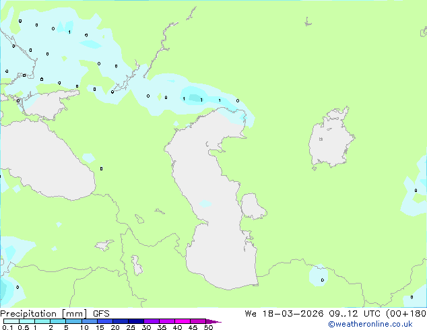Click the '0.5' legend scale label
This screenshot has width=427, height=330.
point(24,327)
